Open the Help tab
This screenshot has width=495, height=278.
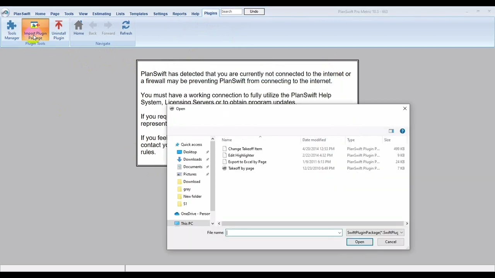point(195,14)
